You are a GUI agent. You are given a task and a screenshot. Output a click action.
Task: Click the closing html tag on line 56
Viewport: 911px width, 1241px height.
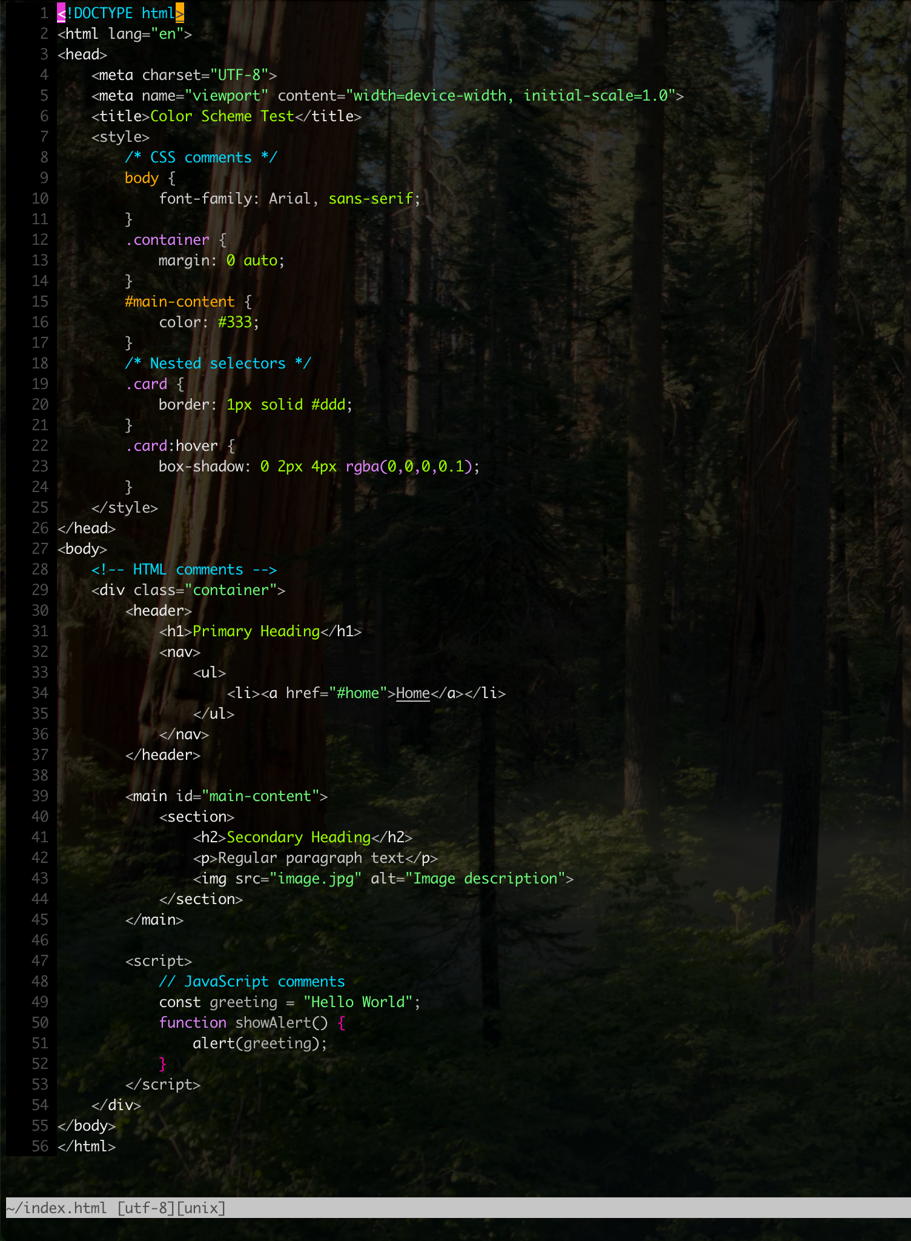(87, 1146)
